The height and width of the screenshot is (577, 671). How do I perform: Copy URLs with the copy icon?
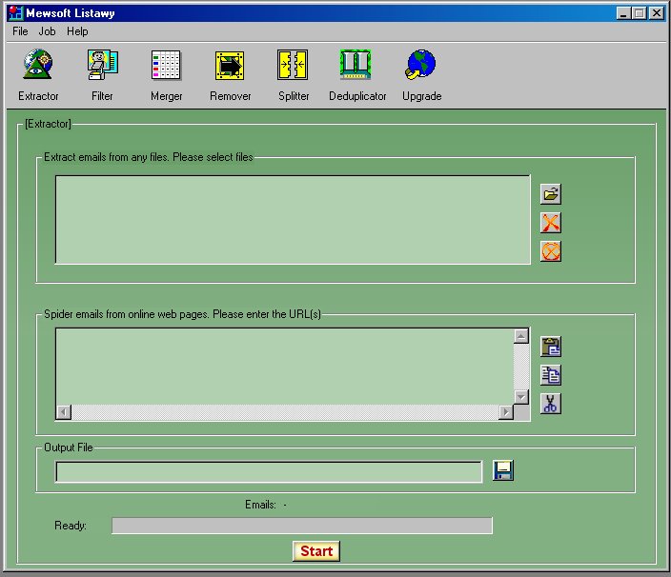coord(551,375)
